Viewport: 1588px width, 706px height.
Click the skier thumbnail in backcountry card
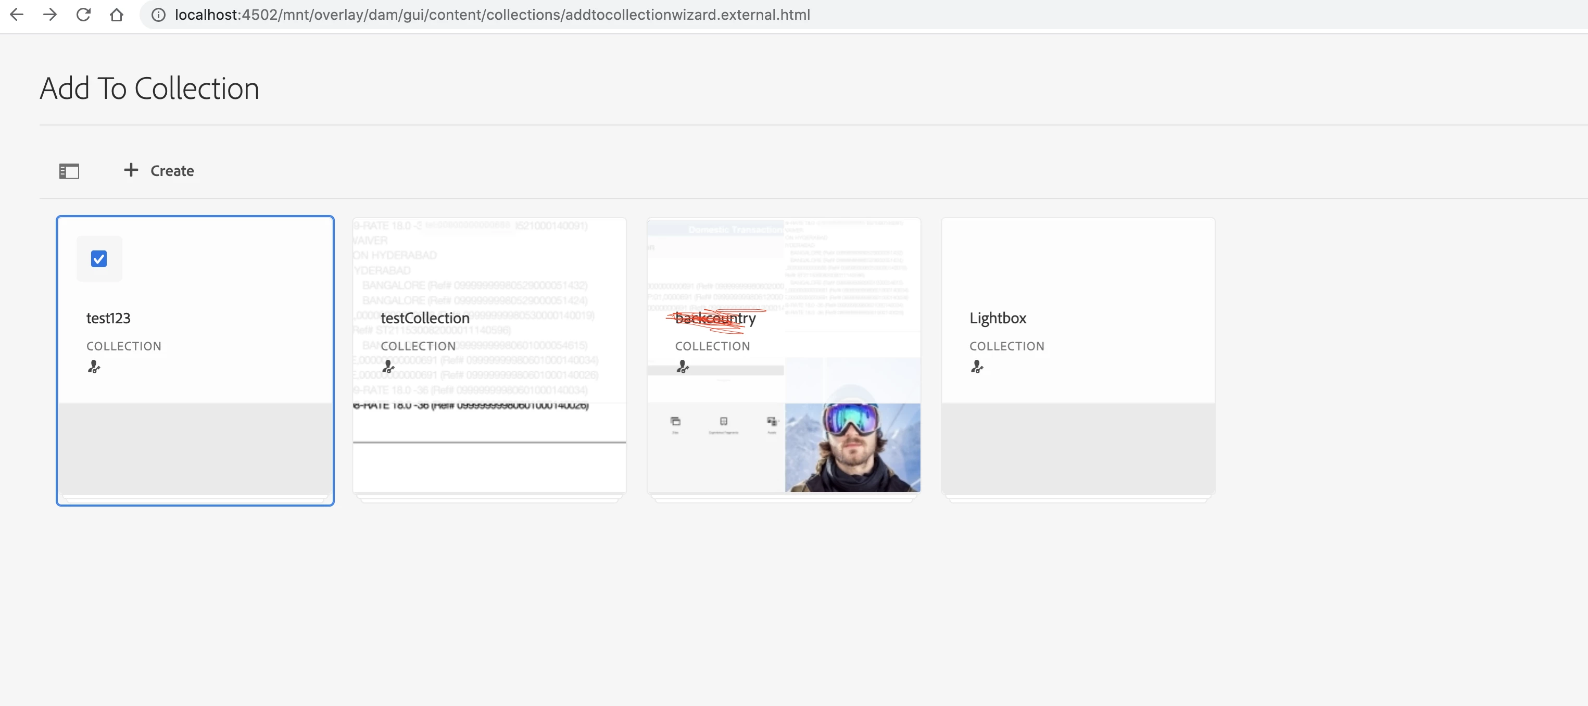point(852,447)
